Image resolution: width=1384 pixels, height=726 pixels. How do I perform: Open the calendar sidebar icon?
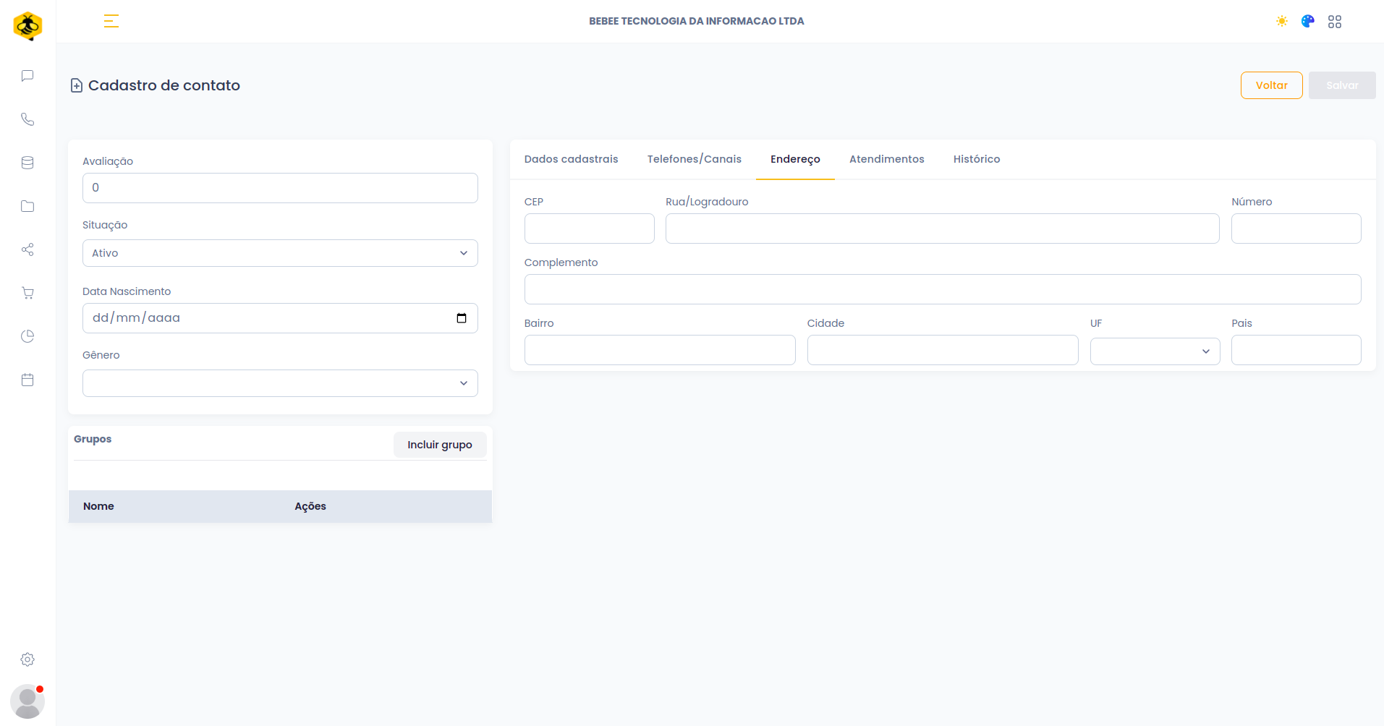pos(27,380)
